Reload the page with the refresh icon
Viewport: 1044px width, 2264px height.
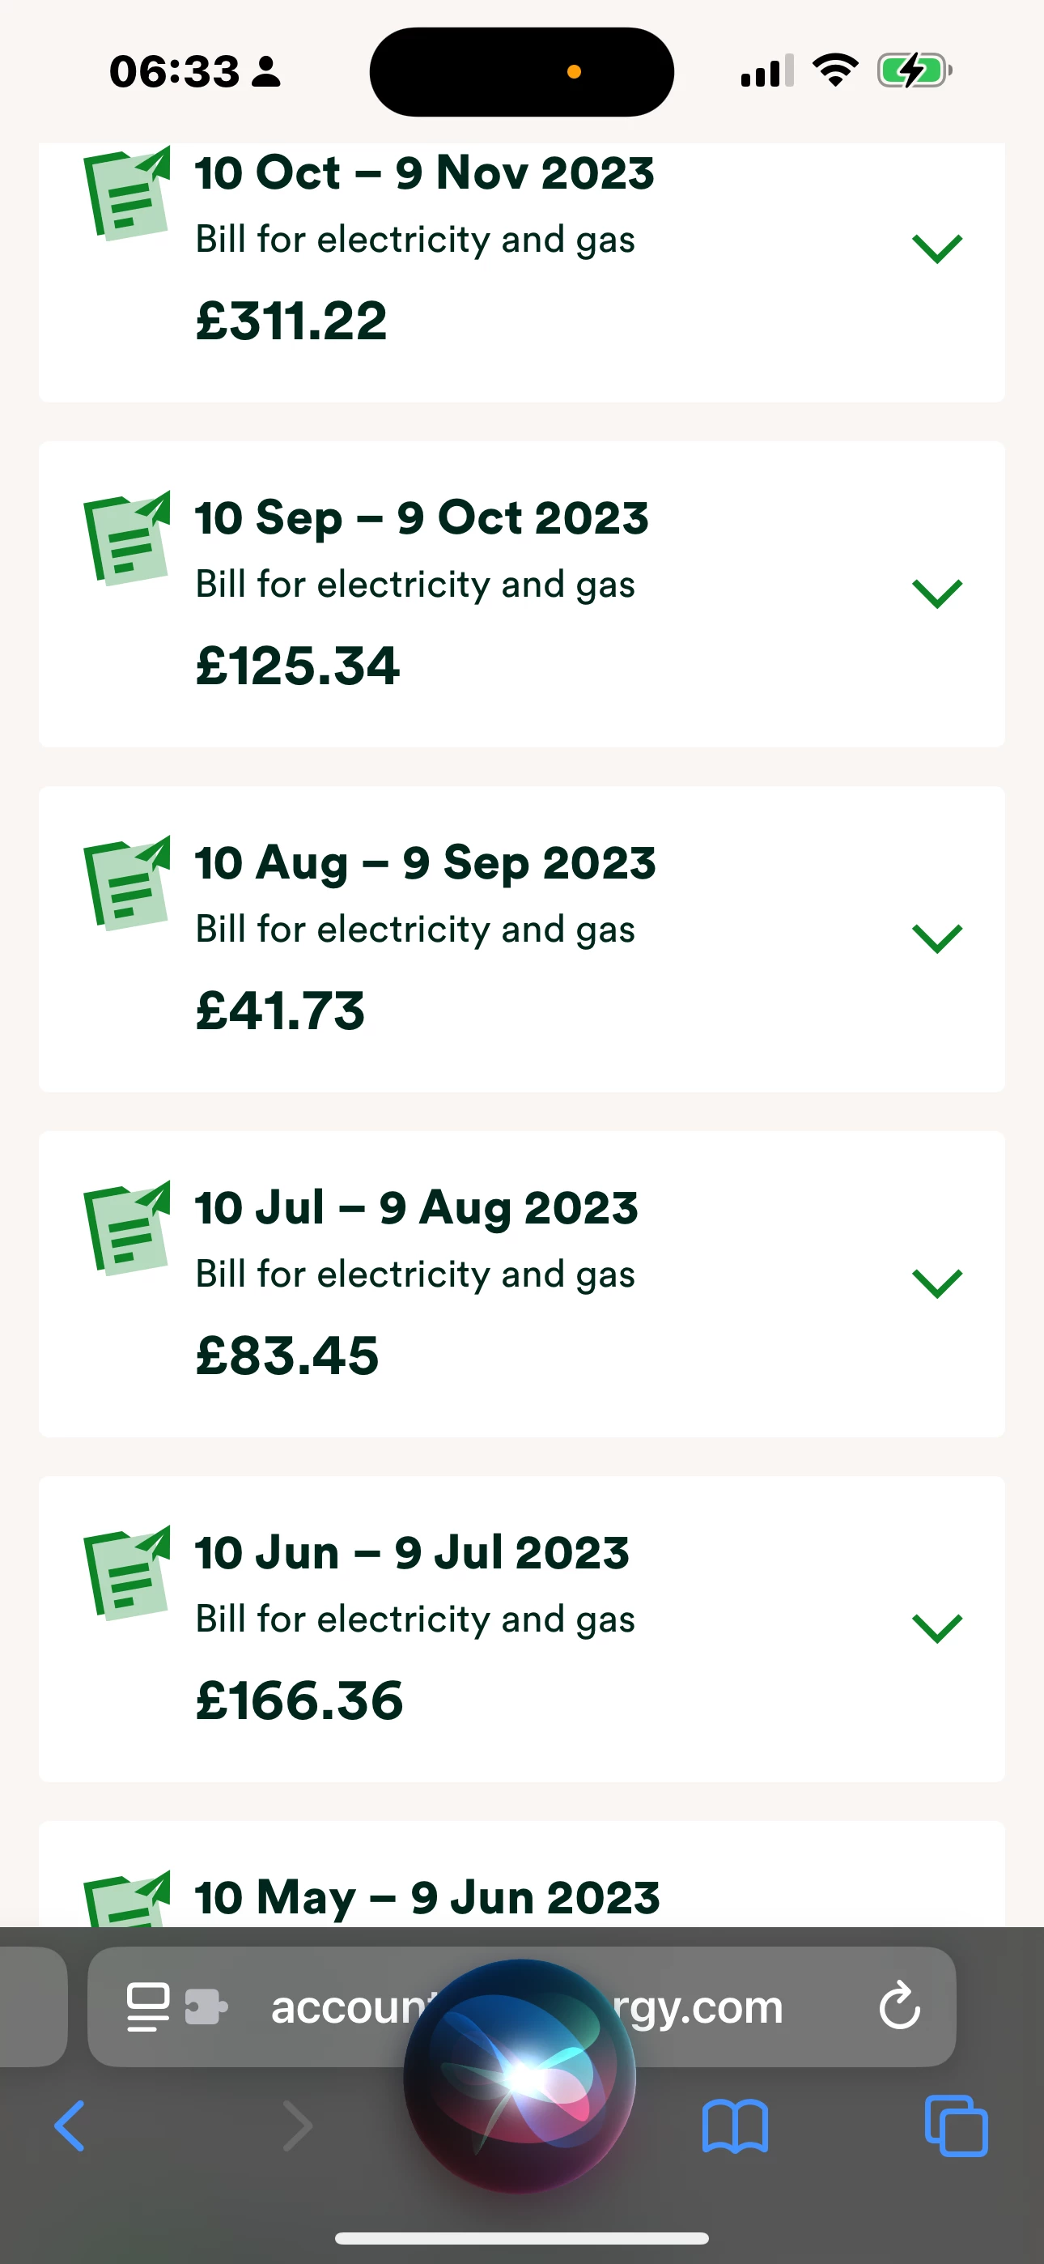899,2007
